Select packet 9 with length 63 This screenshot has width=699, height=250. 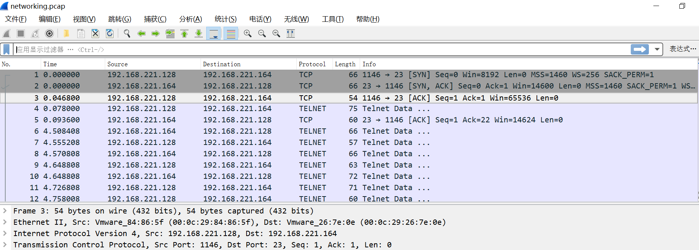pos(349,165)
